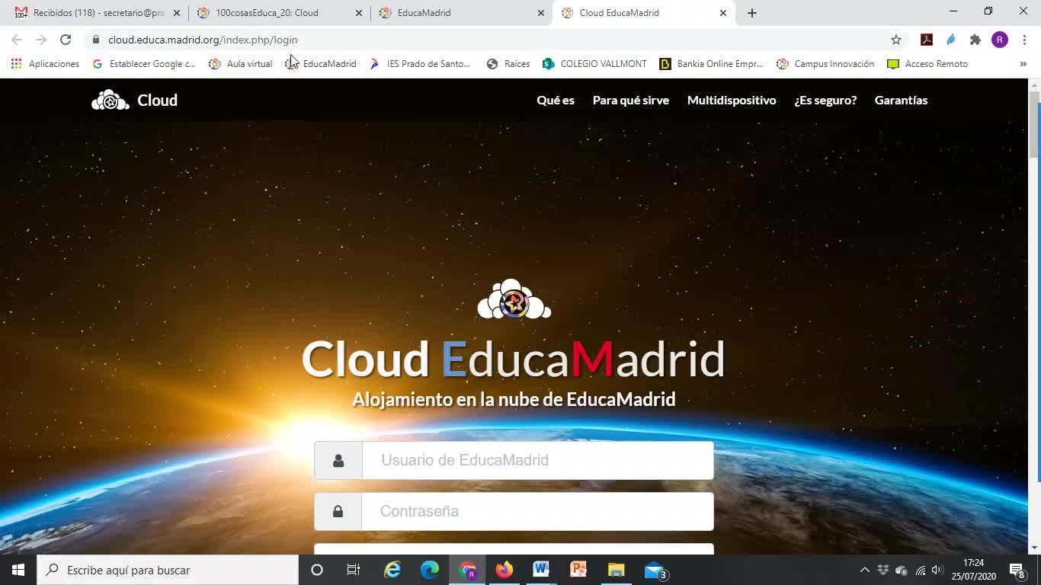
Task: Open Cortana from the taskbar circle icon
Action: (x=317, y=570)
